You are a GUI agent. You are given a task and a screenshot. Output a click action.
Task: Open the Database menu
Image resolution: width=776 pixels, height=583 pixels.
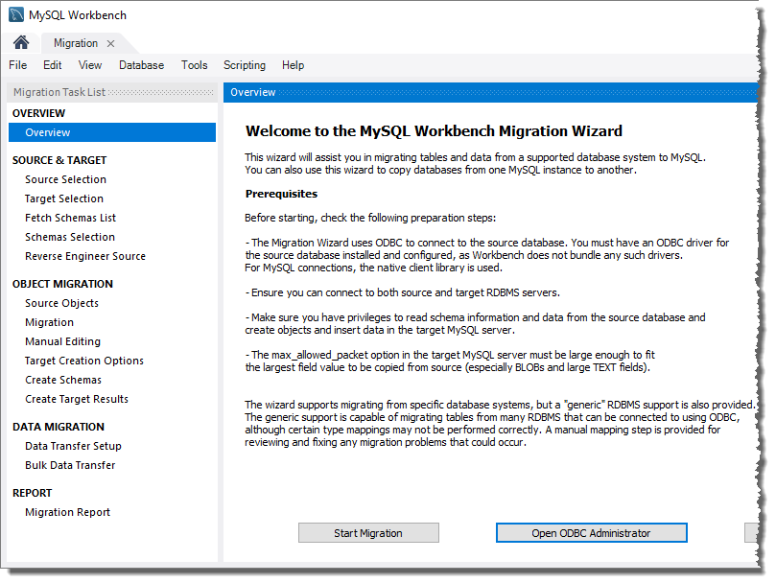click(x=141, y=65)
